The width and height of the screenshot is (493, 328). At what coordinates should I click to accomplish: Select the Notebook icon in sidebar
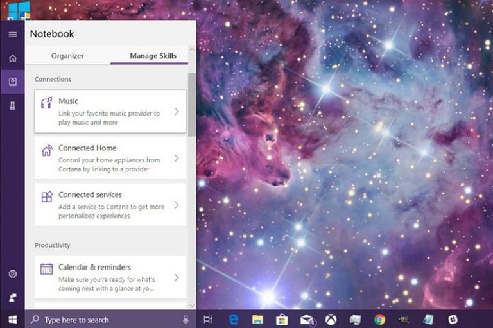(x=12, y=82)
